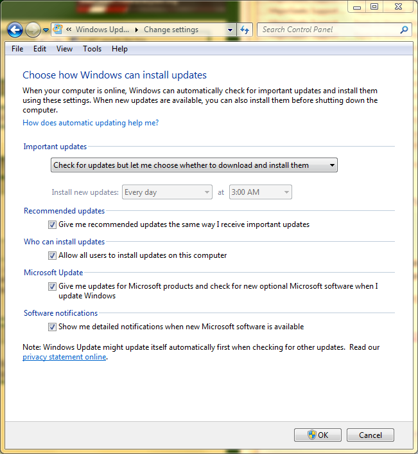The image size is (418, 454).
Task: Open the privacy statement online link
Action: [x=64, y=357]
